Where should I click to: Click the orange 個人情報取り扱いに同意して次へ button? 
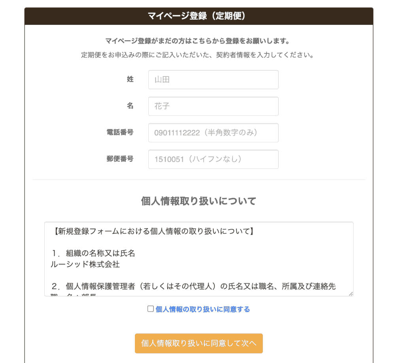pyautogui.click(x=199, y=343)
